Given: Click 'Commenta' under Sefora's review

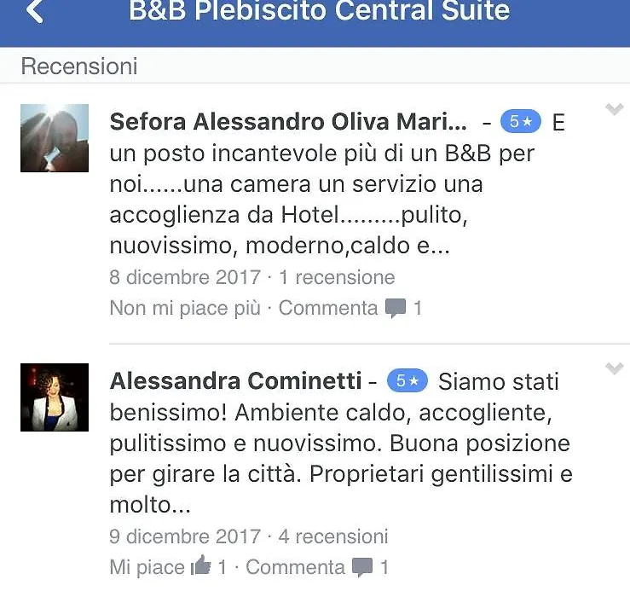Looking at the screenshot, I should (x=328, y=309).
